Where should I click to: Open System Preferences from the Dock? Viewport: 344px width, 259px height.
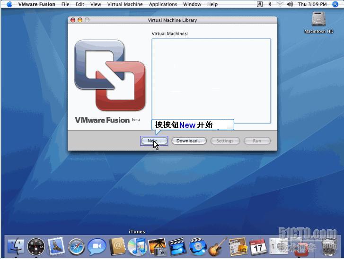pos(278,247)
